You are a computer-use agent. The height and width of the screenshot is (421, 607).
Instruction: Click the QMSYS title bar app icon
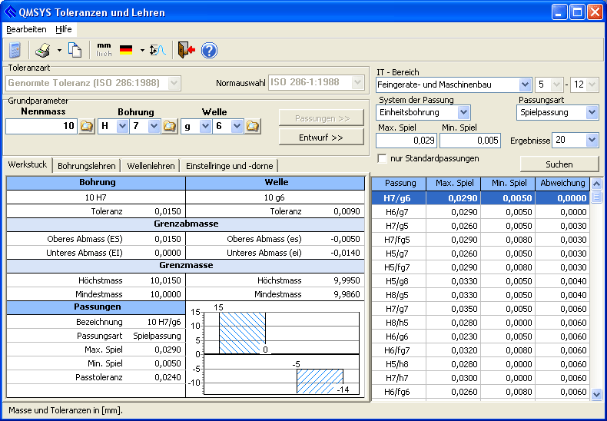click(10, 12)
